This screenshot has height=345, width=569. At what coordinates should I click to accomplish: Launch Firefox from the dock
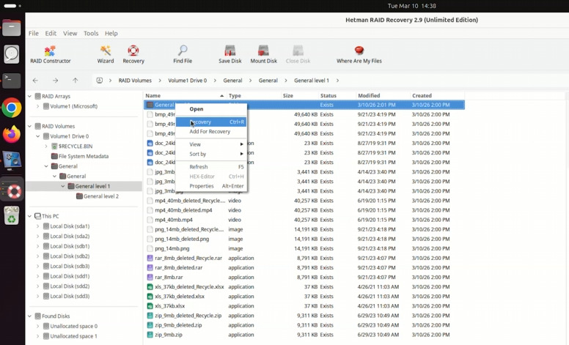(x=12, y=135)
